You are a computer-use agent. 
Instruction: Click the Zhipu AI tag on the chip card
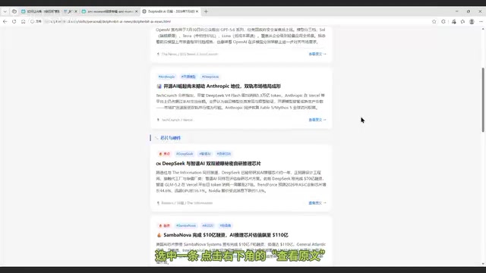(x=205, y=154)
